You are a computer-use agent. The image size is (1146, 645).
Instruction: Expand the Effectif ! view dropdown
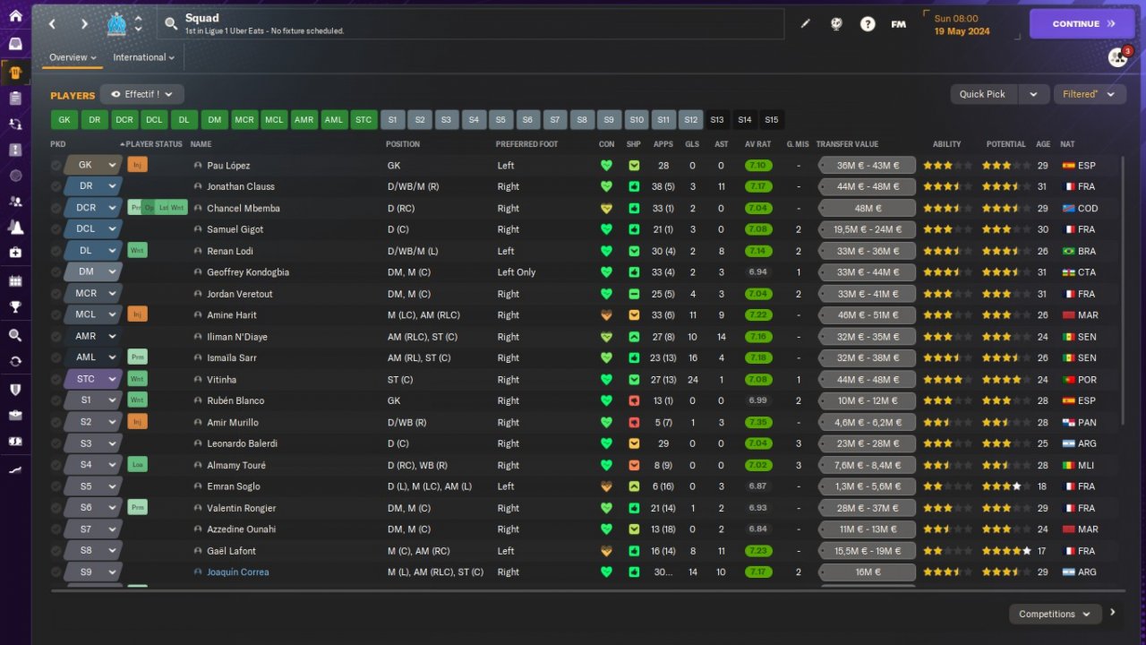pyautogui.click(x=142, y=94)
